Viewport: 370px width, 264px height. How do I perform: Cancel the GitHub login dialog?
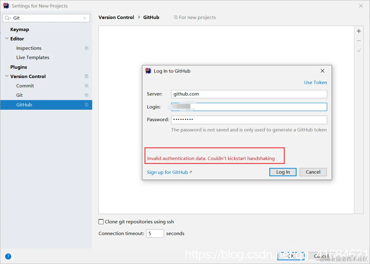[x=313, y=172]
